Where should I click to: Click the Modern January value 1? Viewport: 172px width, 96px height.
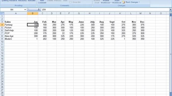33,39
